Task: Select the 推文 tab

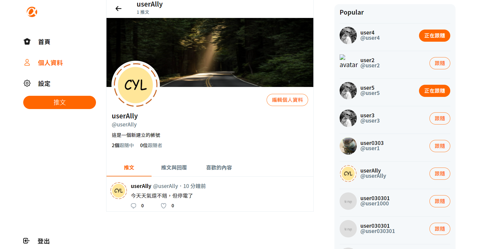Action: click(x=129, y=168)
